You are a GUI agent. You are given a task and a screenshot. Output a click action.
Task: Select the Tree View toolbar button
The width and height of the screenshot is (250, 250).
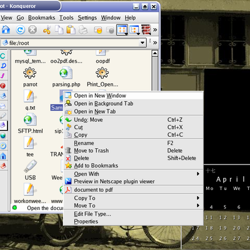click(134, 30)
